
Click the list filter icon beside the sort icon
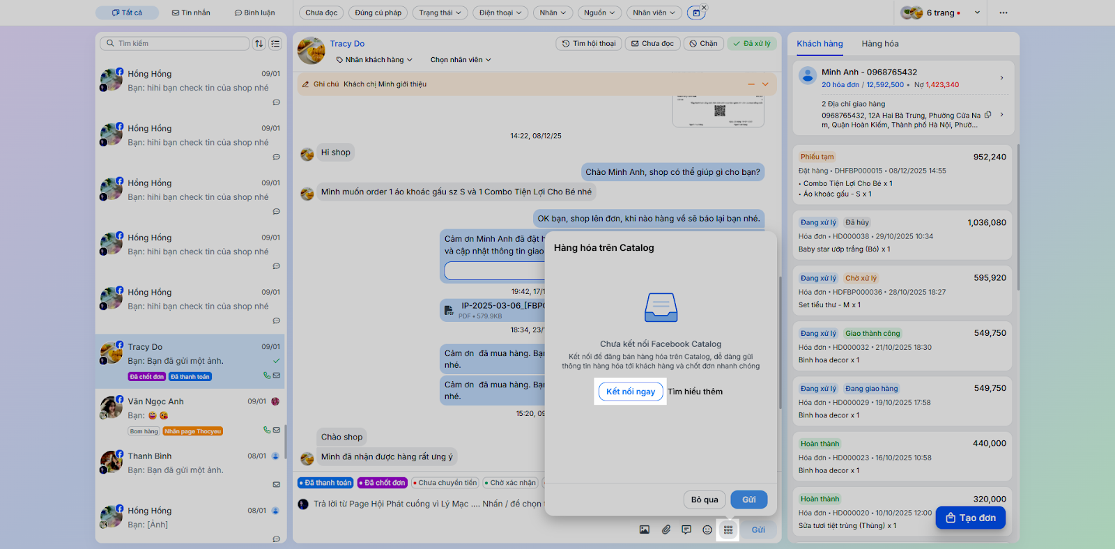(276, 43)
